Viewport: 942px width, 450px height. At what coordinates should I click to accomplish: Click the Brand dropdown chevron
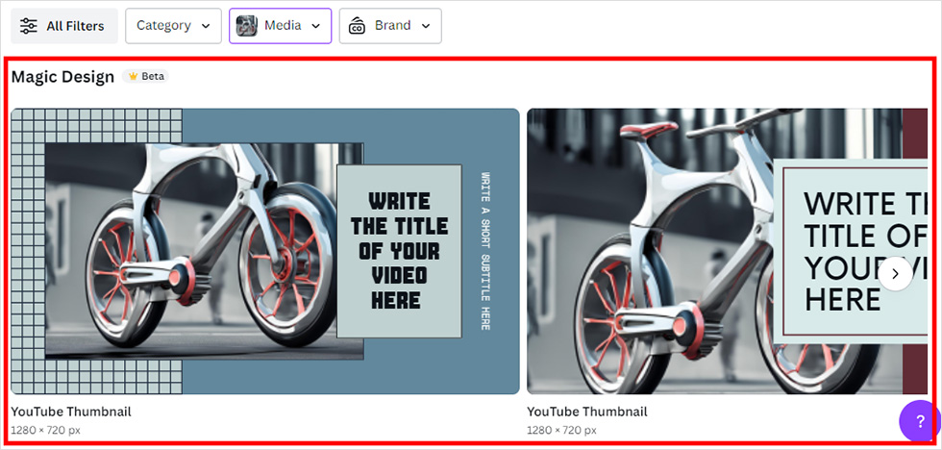pyautogui.click(x=426, y=26)
